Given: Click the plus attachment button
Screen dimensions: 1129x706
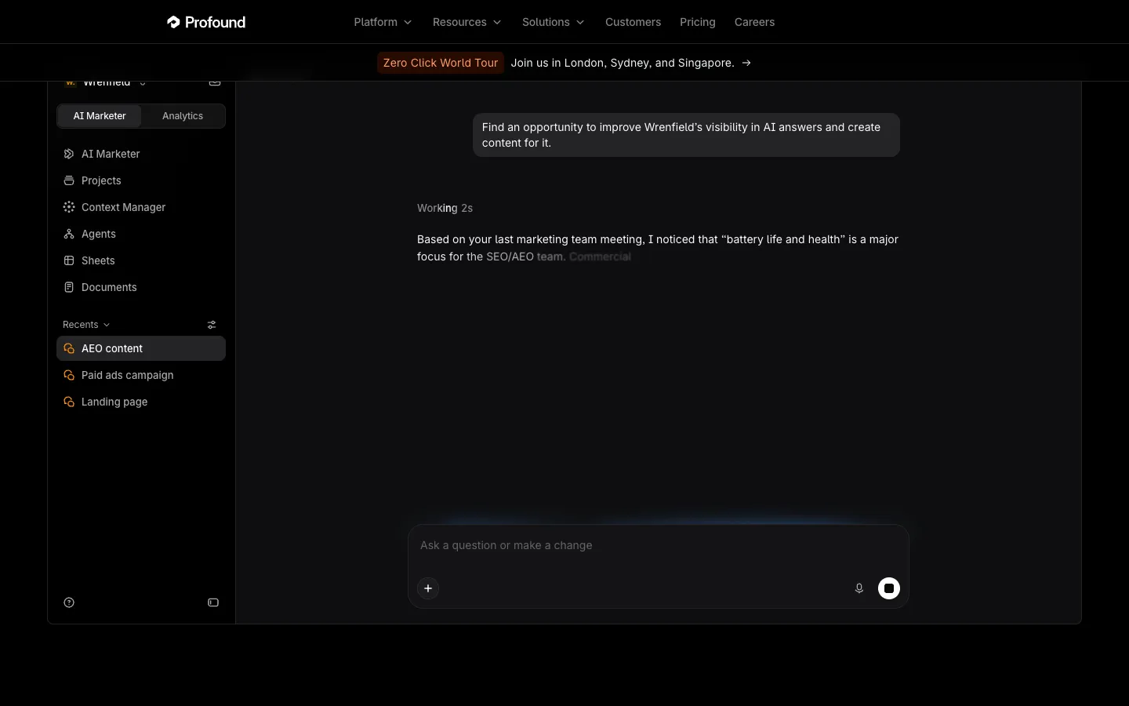Looking at the screenshot, I should [x=428, y=588].
